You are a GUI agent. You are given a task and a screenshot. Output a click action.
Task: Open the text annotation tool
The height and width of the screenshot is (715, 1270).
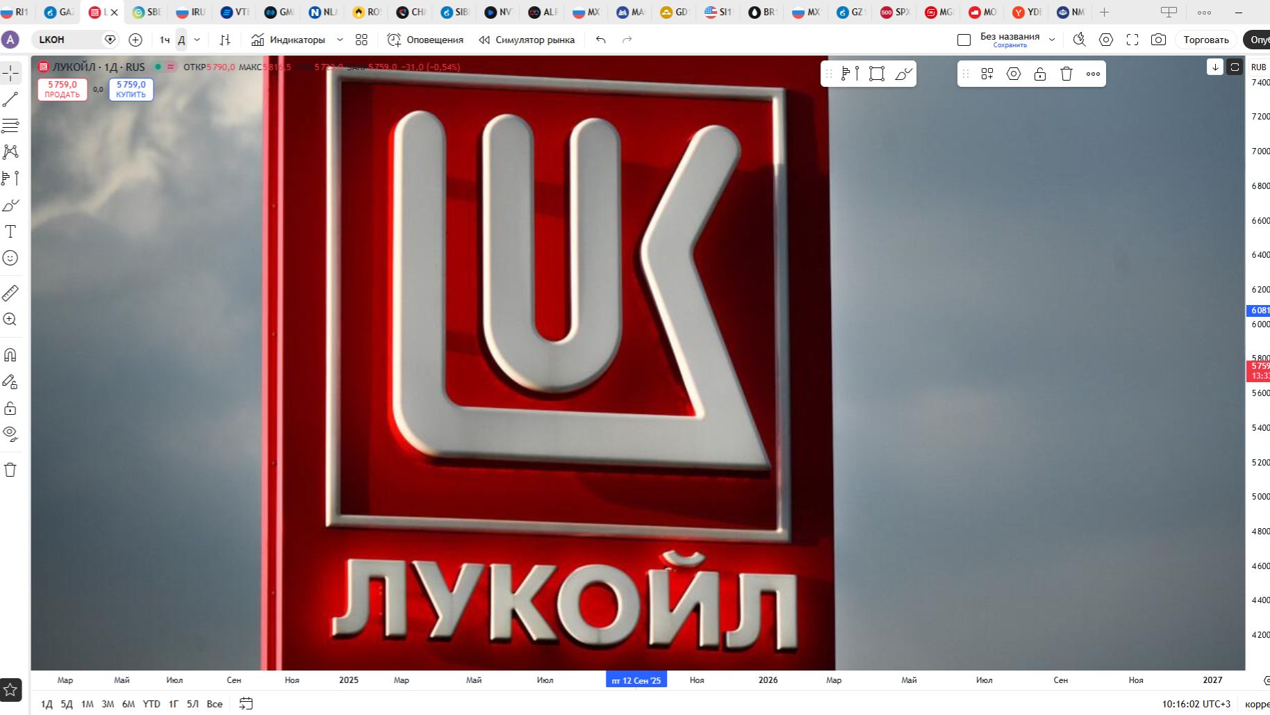(10, 231)
